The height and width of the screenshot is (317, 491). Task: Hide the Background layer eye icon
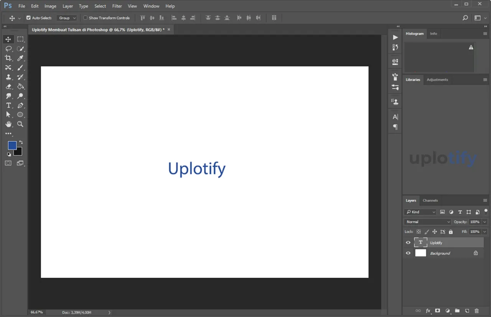point(408,253)
